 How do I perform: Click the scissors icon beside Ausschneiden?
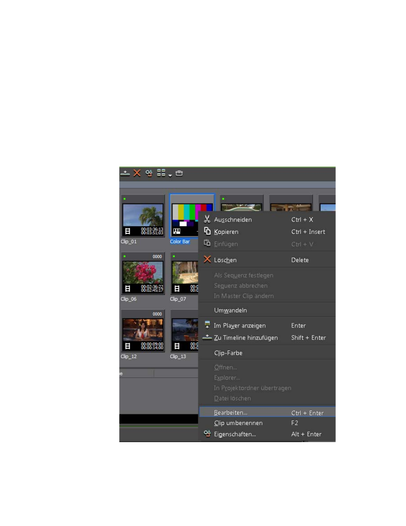click(207, 219)
